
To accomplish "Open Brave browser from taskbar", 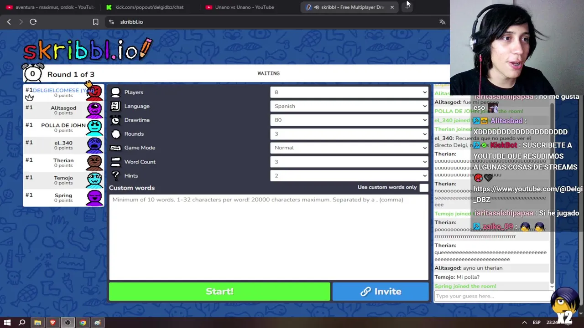I will 52,323.
